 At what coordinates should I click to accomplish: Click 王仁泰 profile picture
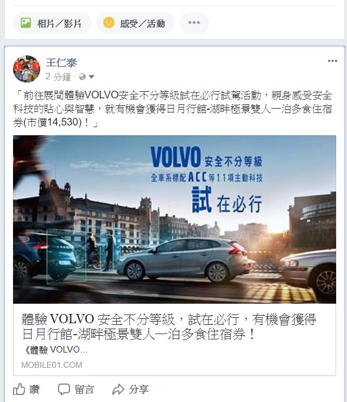(27, 68)
